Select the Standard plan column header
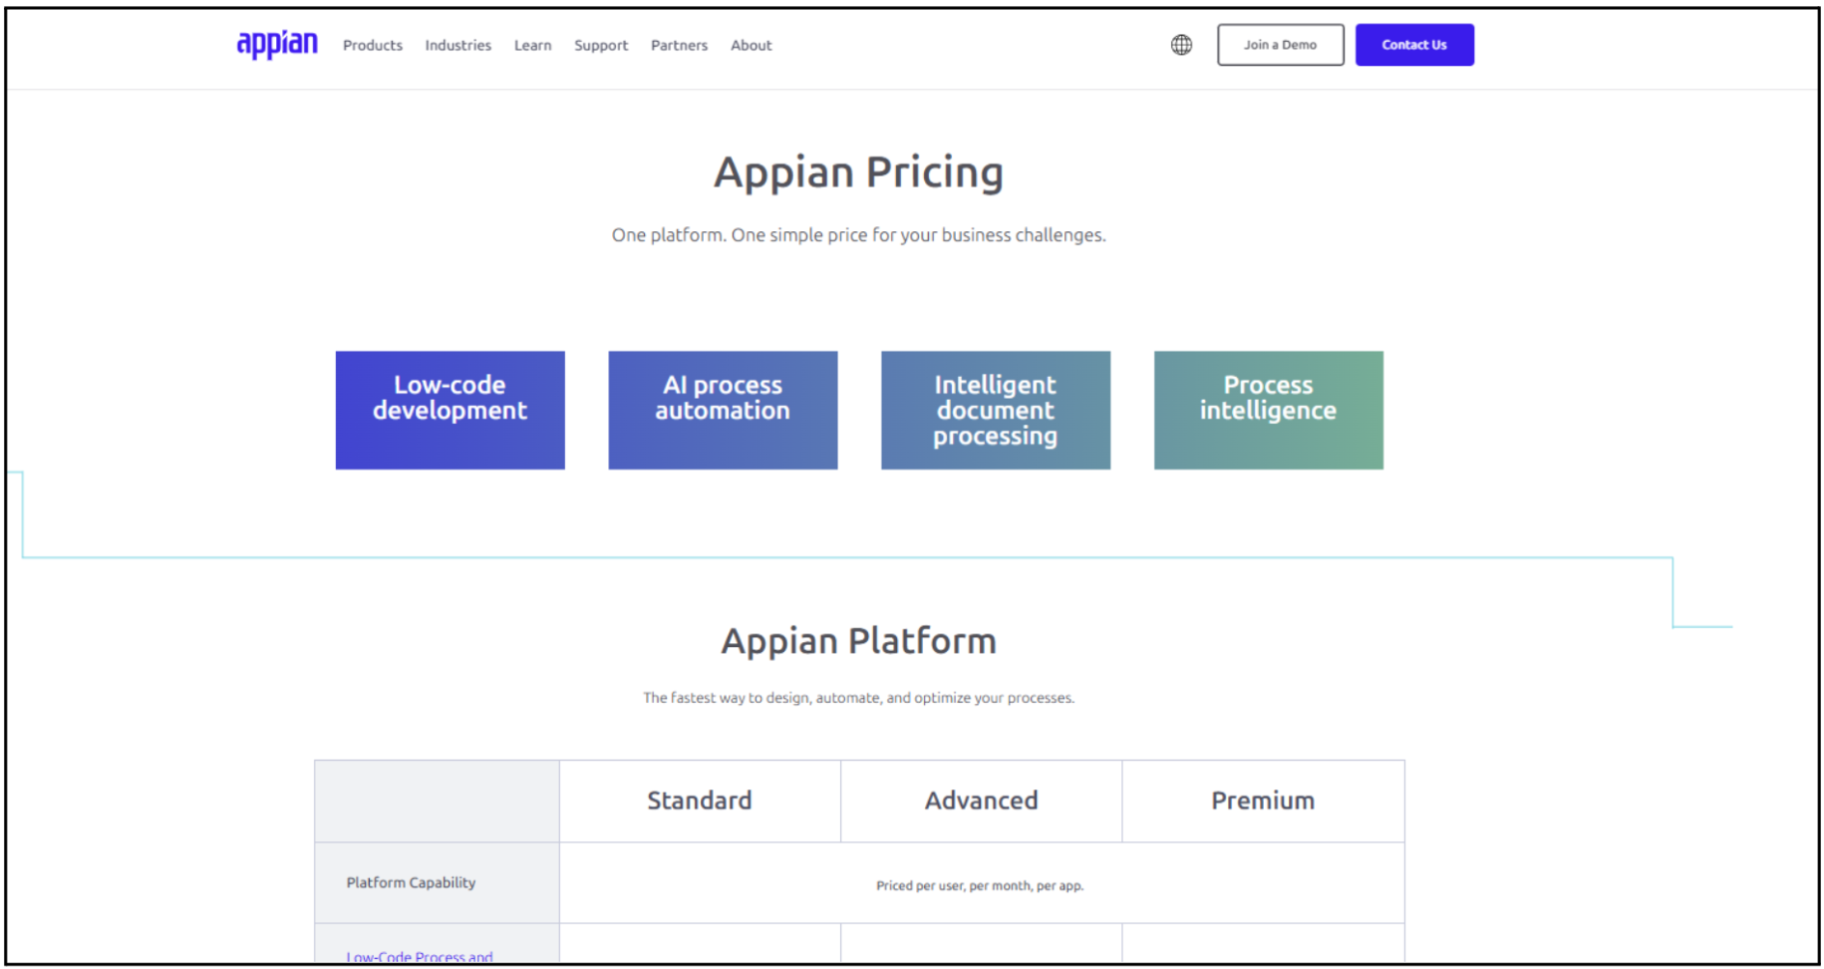The width and height of the screenshot is (1824, 969). tap(699, 801)
